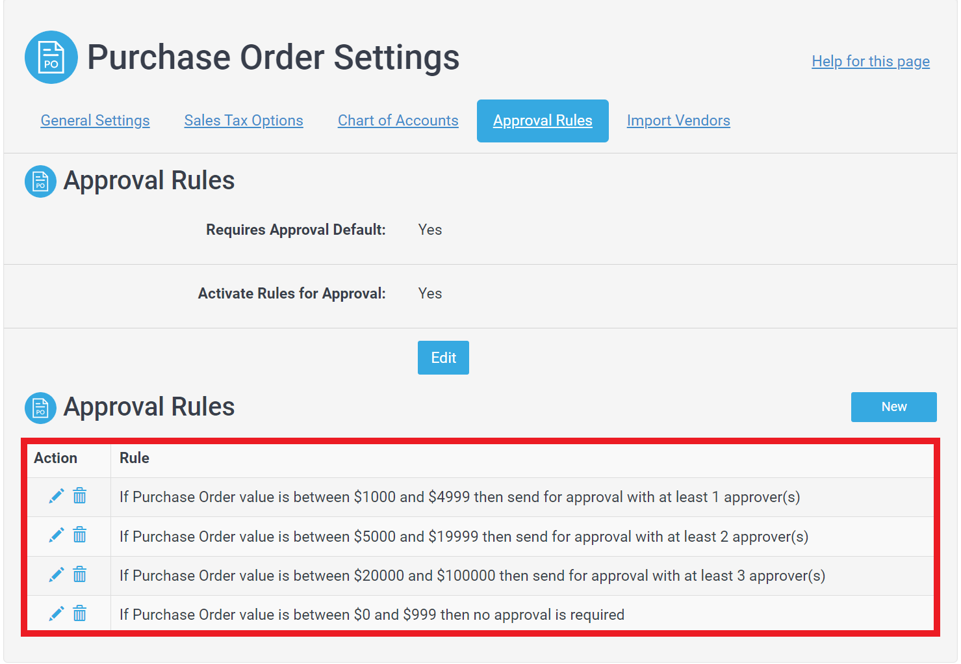Delete the $1000 to $4999 approval rule

(79, 496)
